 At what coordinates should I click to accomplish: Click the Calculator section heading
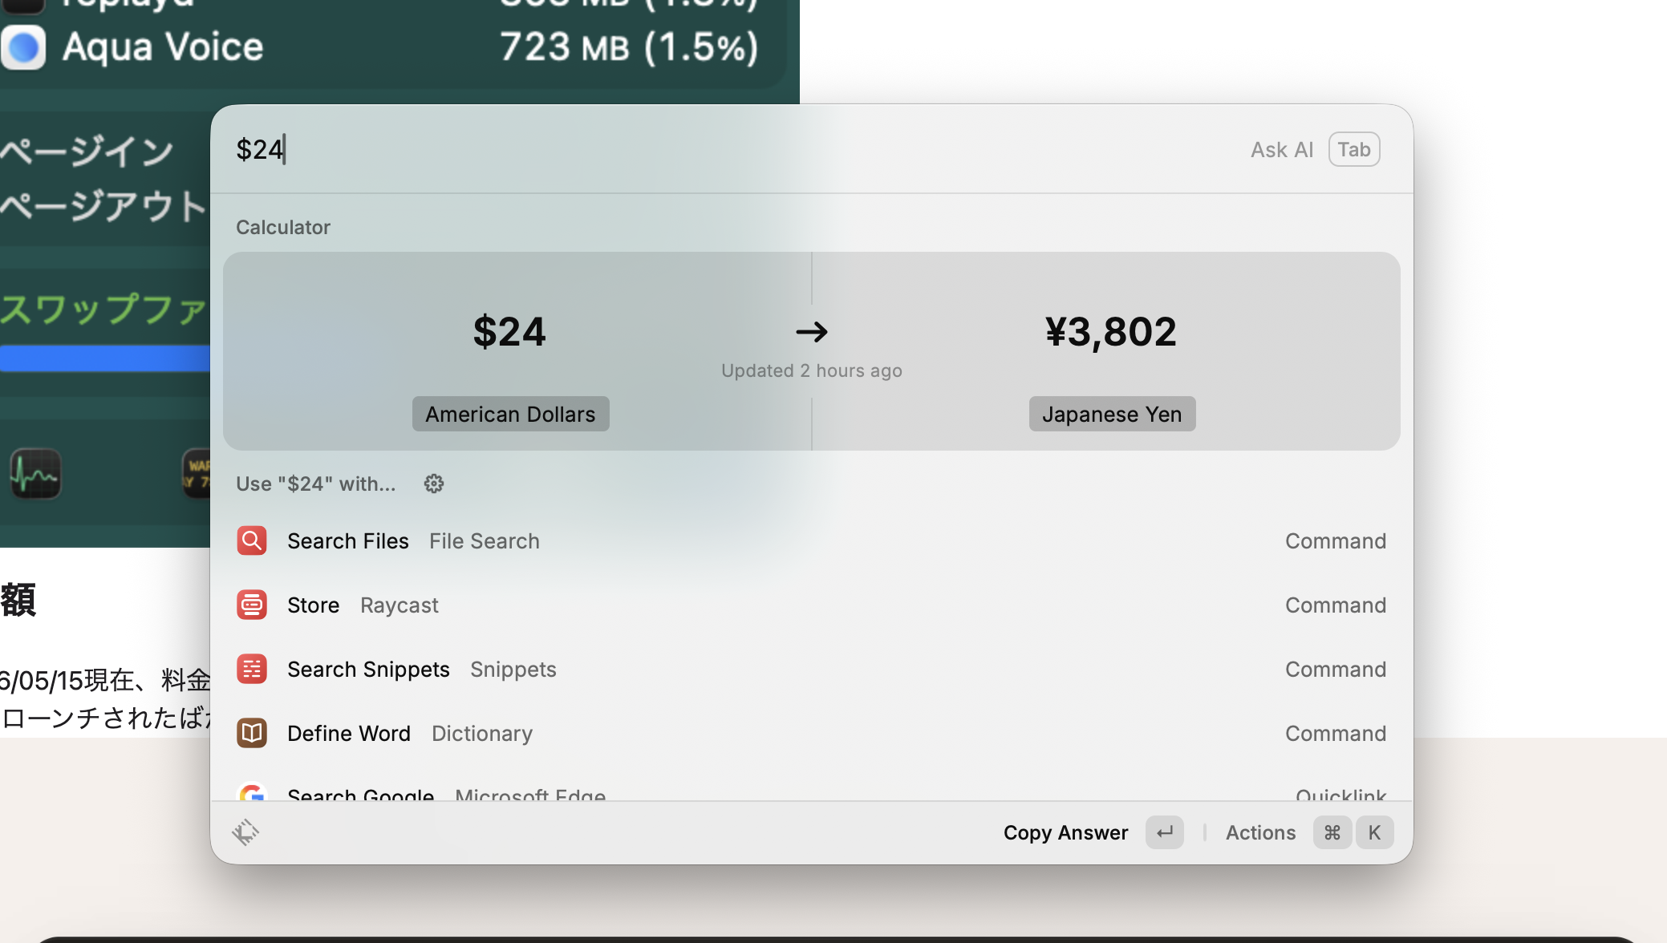tap(283, 227)
